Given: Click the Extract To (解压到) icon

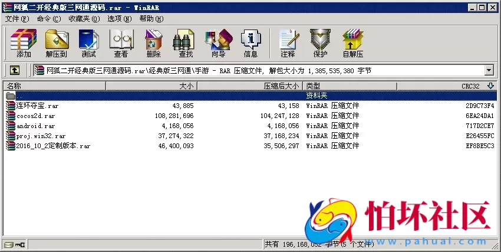Looking at the screenshot, I should (57, 43).
